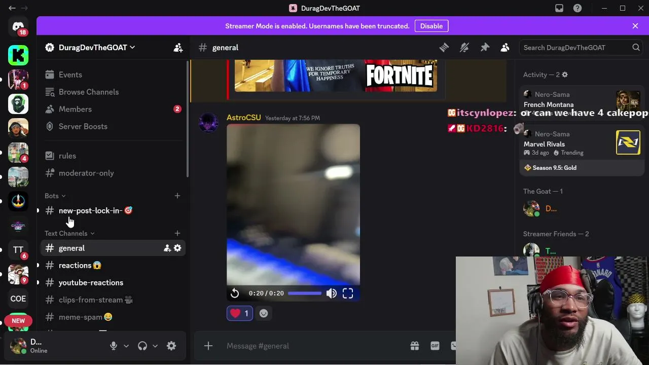Switch to the rules channel
The height and width of the screenshot is (365, 649).
[x=113, y=156]
